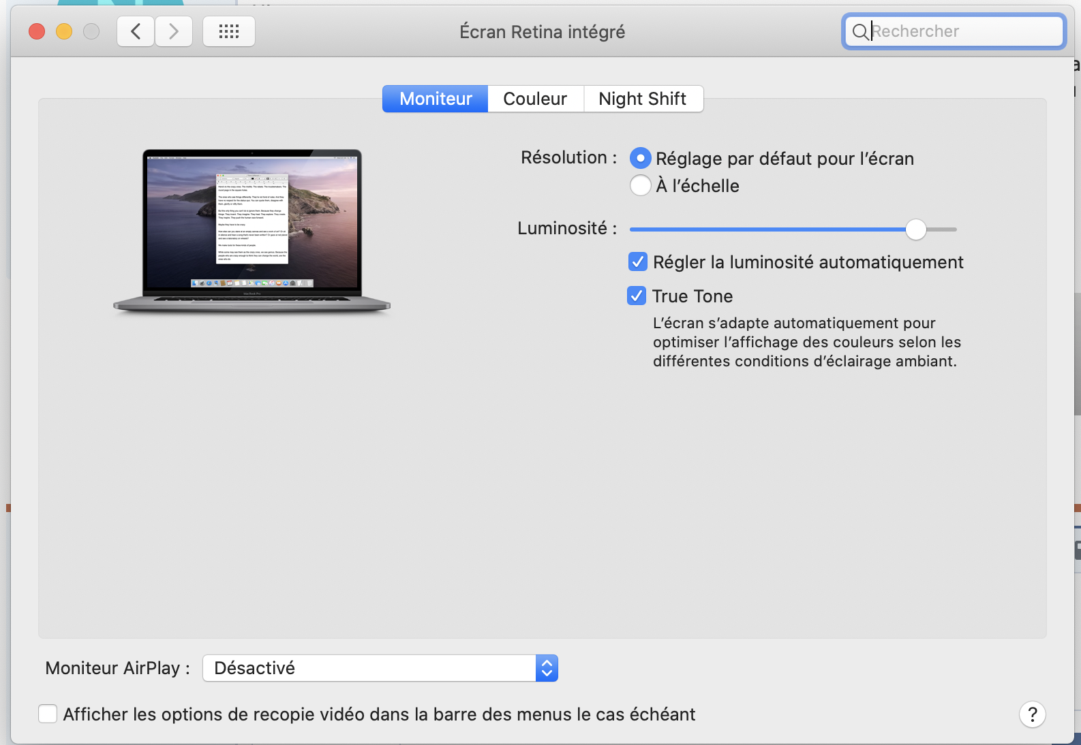Show all preferences with the grid icon
The image size is (1081, 745).
click(x=229, y=31)
